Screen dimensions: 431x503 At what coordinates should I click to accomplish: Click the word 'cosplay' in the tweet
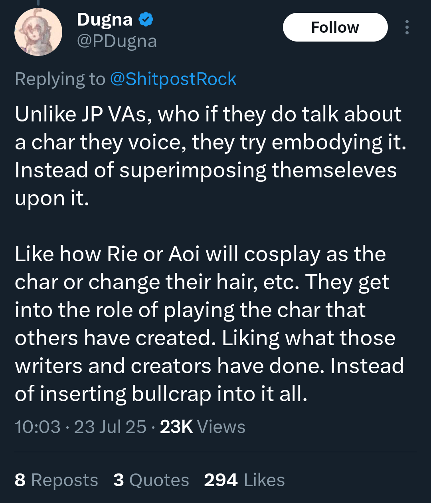pos(282,254)
